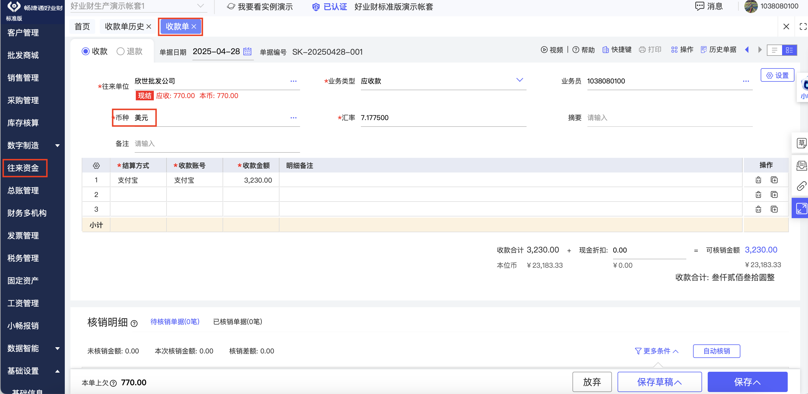Click 本单上欠 help question icon
Screen dimensions: 808x394
pyautogui.click(x=113, y=383)
